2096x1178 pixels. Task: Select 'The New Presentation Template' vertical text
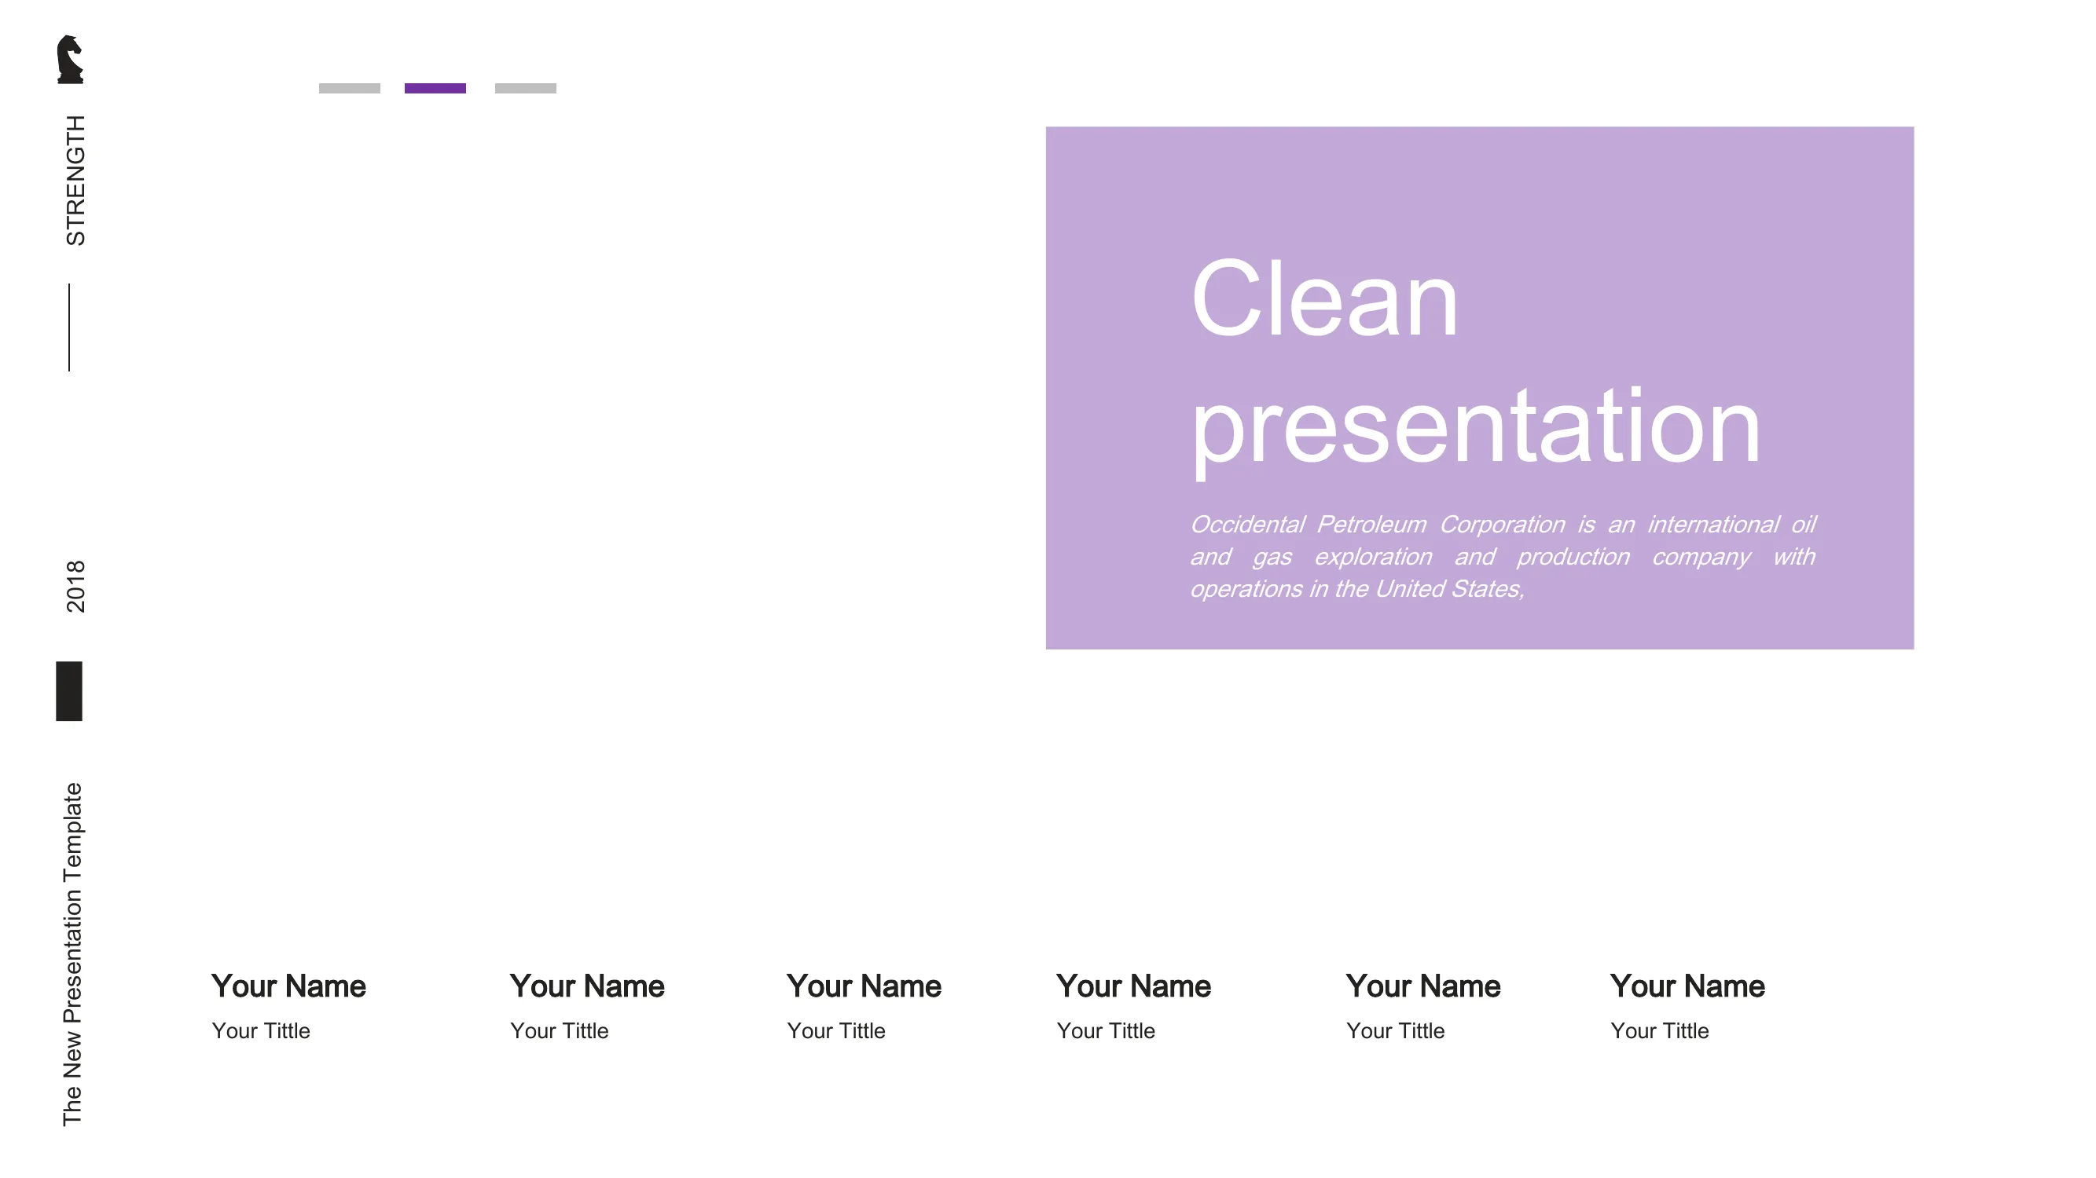72,954
